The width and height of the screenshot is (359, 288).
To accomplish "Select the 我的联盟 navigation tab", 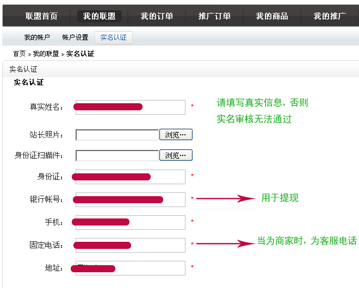I will pos(99,16).
